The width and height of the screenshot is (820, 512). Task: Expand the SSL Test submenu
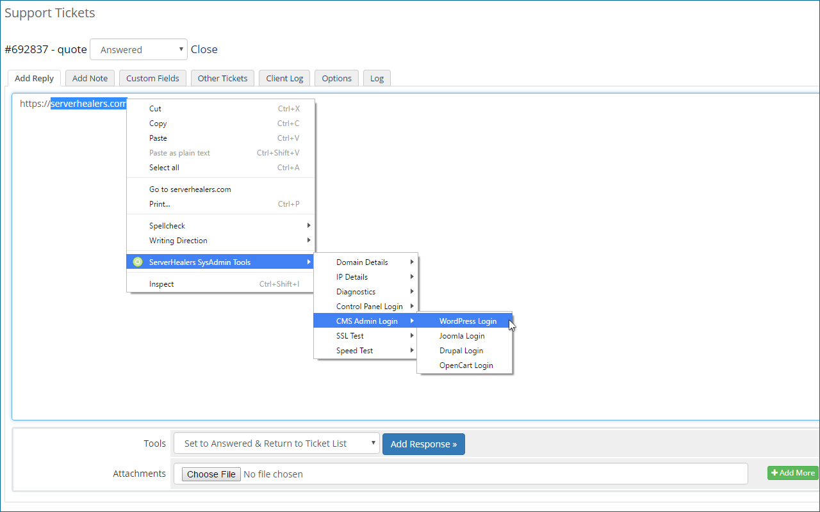(x=365, y=336)
